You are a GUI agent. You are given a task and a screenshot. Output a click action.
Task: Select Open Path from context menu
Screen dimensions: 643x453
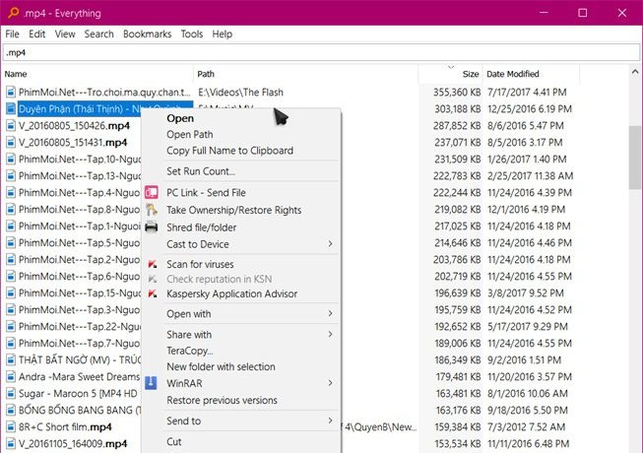pos(189,135)
